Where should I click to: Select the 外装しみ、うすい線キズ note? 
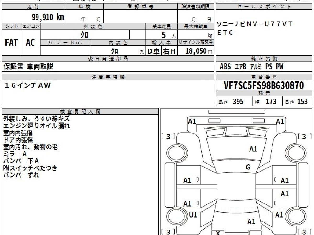tap(37, 119)
